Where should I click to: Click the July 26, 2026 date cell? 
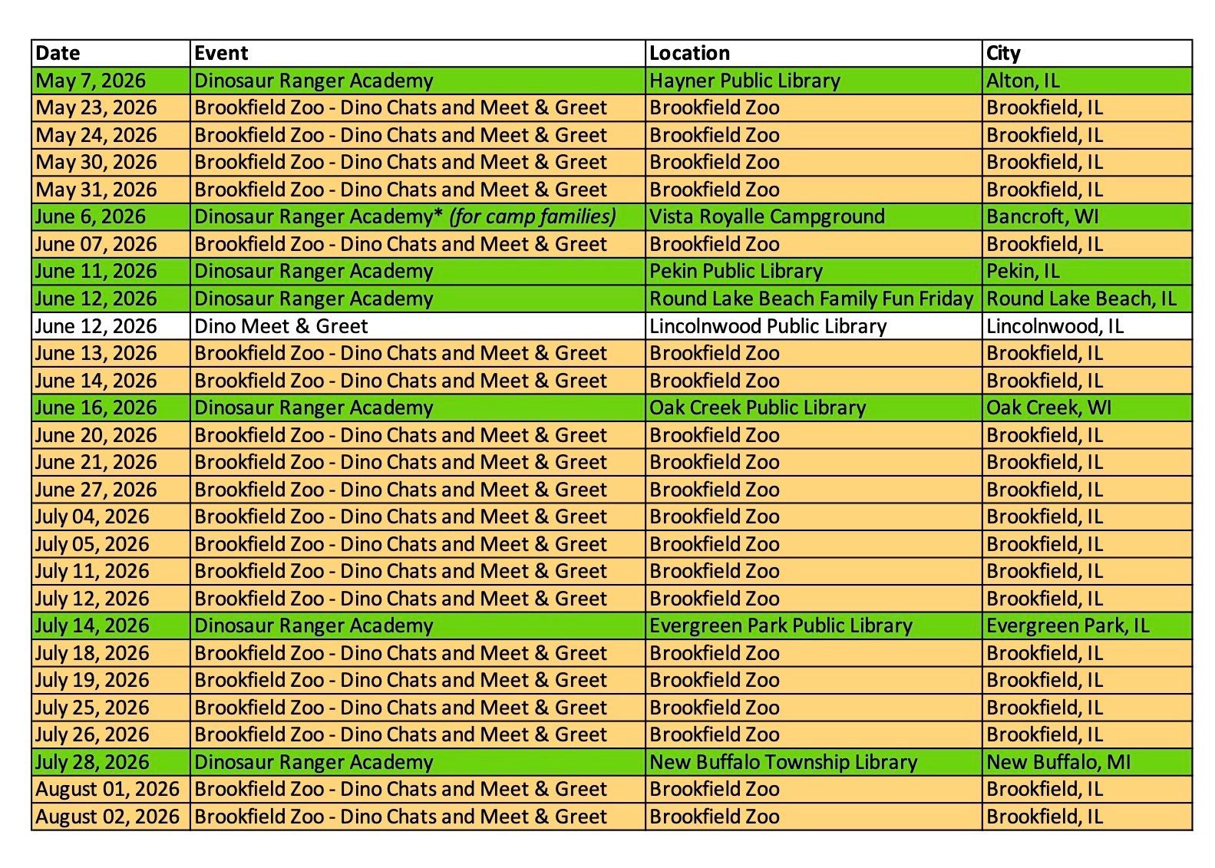tap(111, 734)
